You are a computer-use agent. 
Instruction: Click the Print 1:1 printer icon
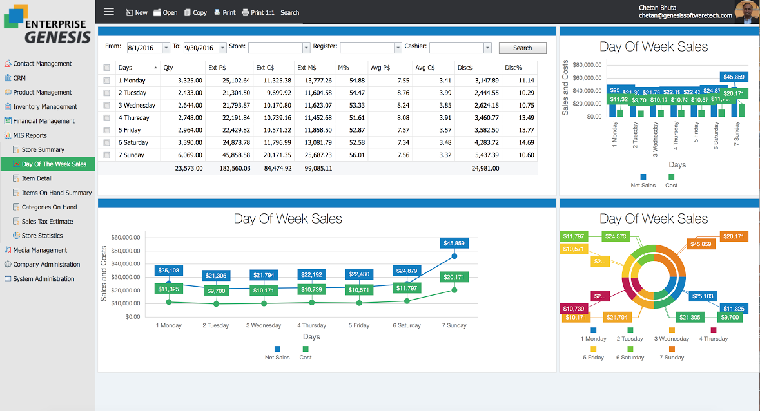coord(245,12)
